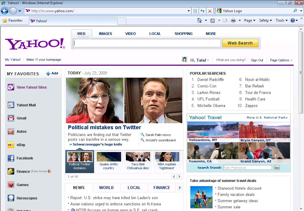Screen dimensions: 304x211
Task: Click the Home icon in command bar
Action: coord(199,20)
